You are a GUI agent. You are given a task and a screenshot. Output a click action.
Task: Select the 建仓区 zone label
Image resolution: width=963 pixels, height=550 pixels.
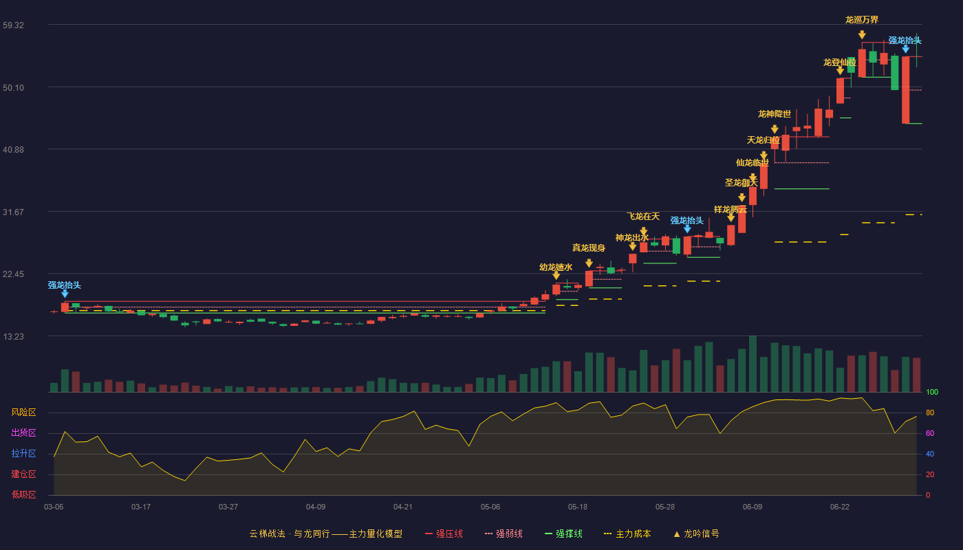pos(23,474)
